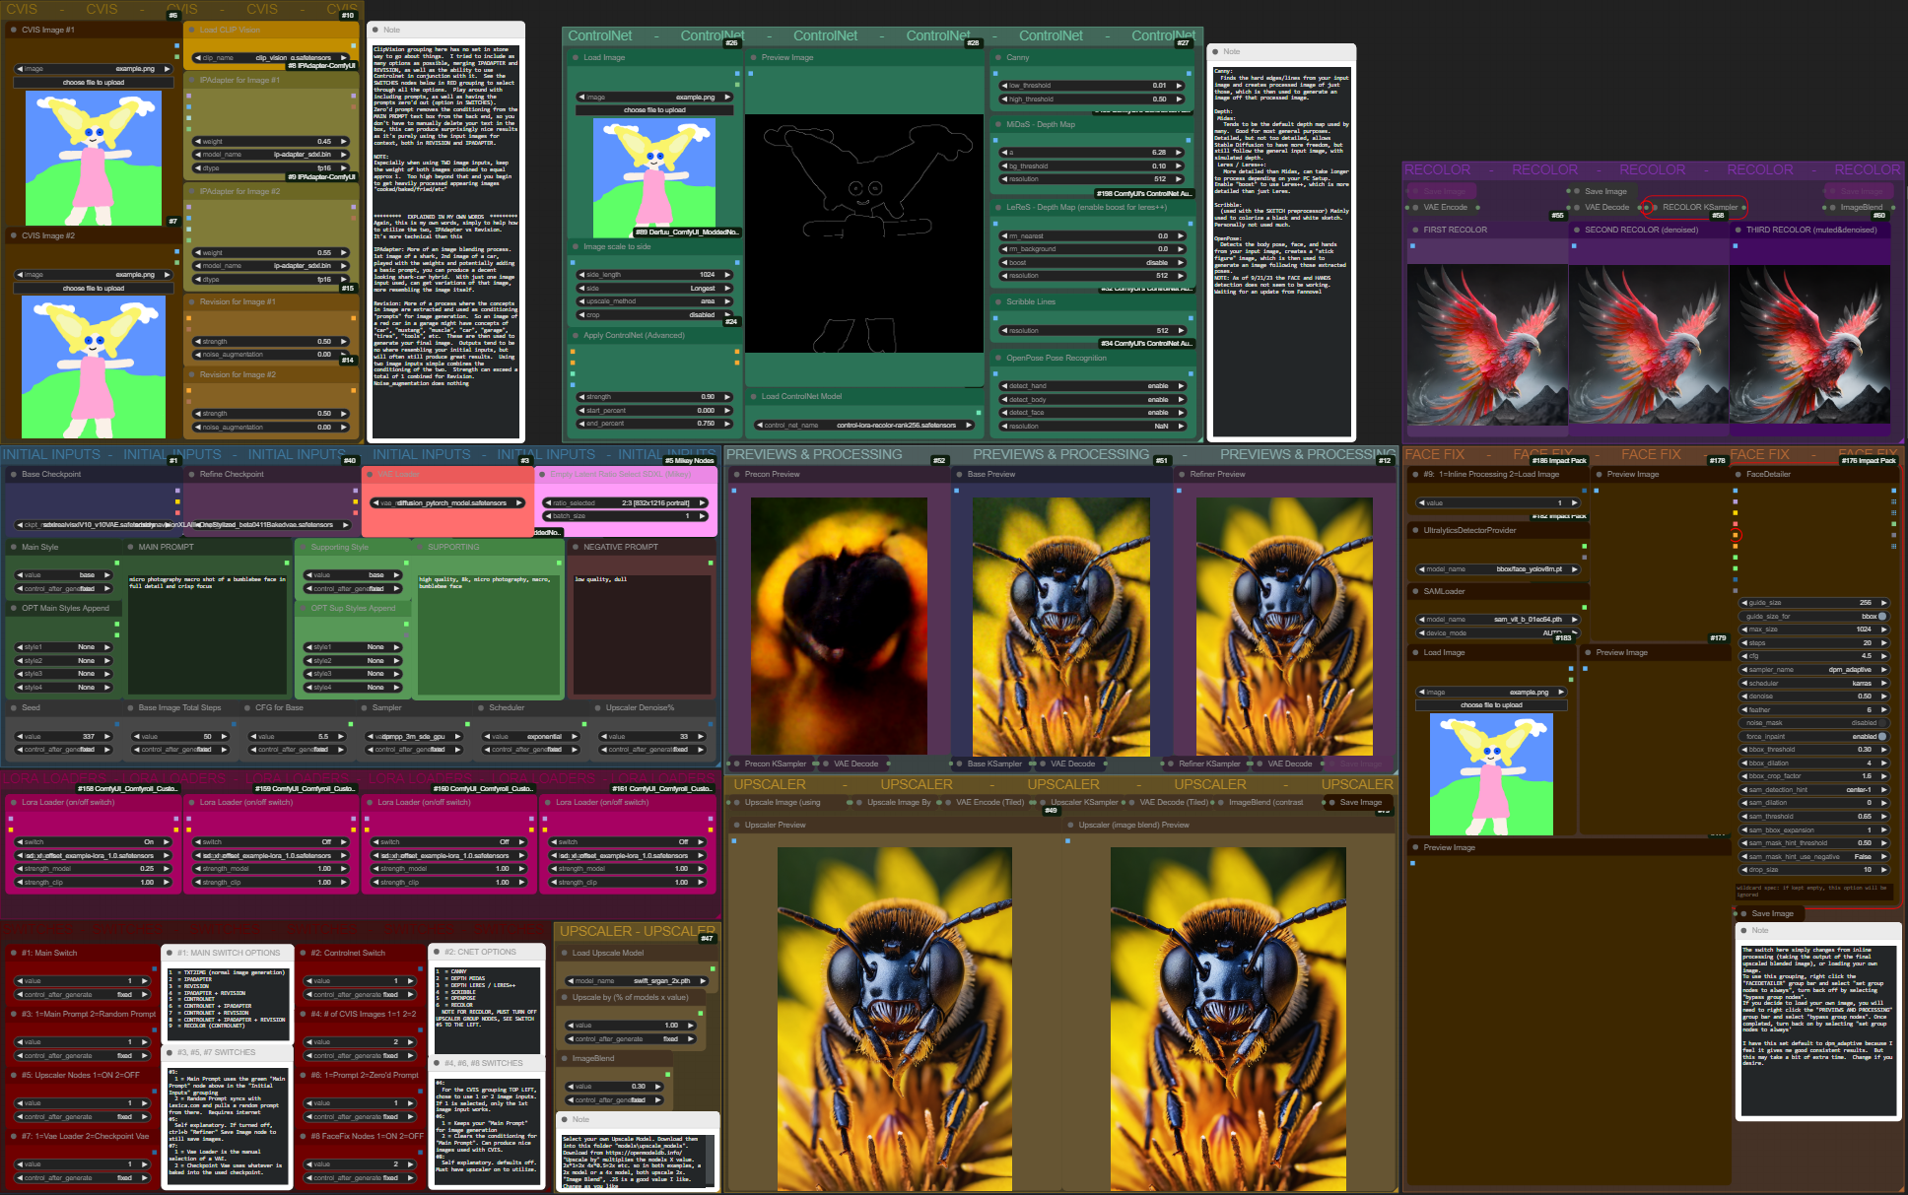Click the denoise value field in FaceDetailer
The height and width of the screenshot is (1195, 1908).
(1813, 697)
